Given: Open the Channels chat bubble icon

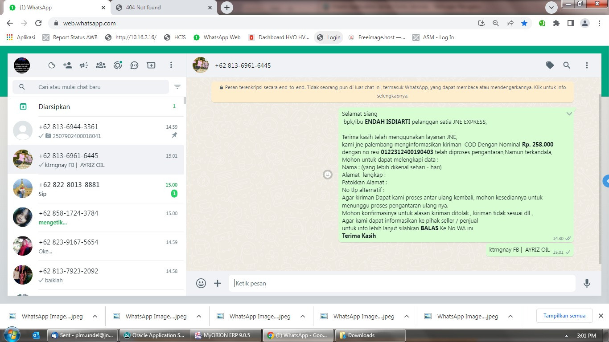Looking at the screenshot, I should 134,65.
